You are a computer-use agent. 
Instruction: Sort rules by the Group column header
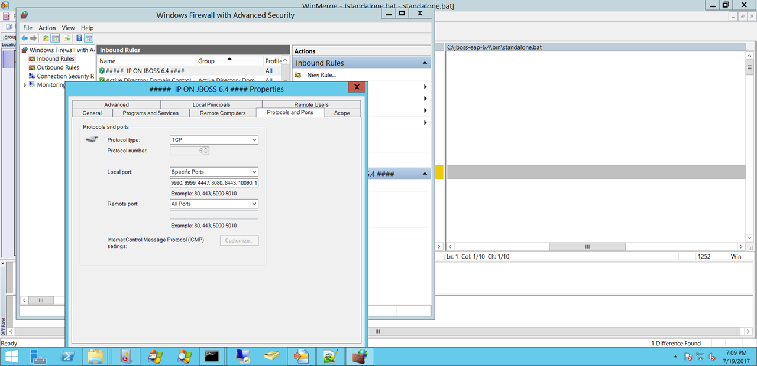tap(229, 61)
